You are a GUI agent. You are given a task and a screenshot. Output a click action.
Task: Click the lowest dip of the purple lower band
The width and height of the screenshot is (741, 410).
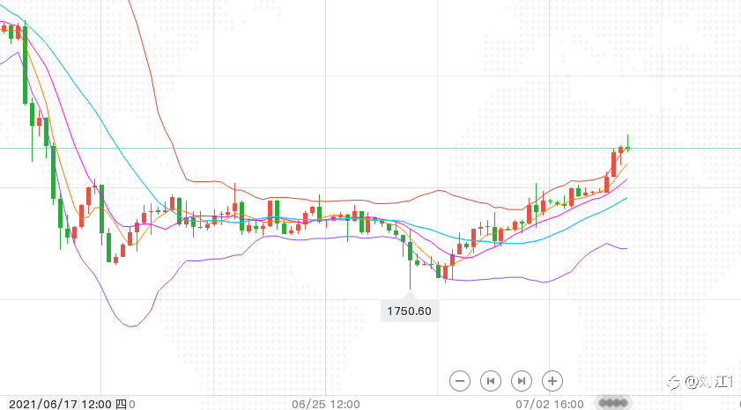131,326
